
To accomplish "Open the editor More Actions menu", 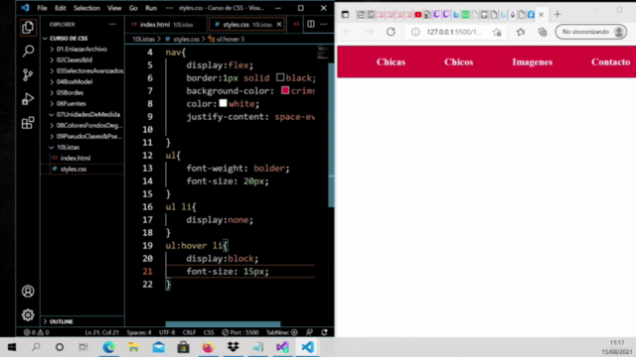I will 324,24.
